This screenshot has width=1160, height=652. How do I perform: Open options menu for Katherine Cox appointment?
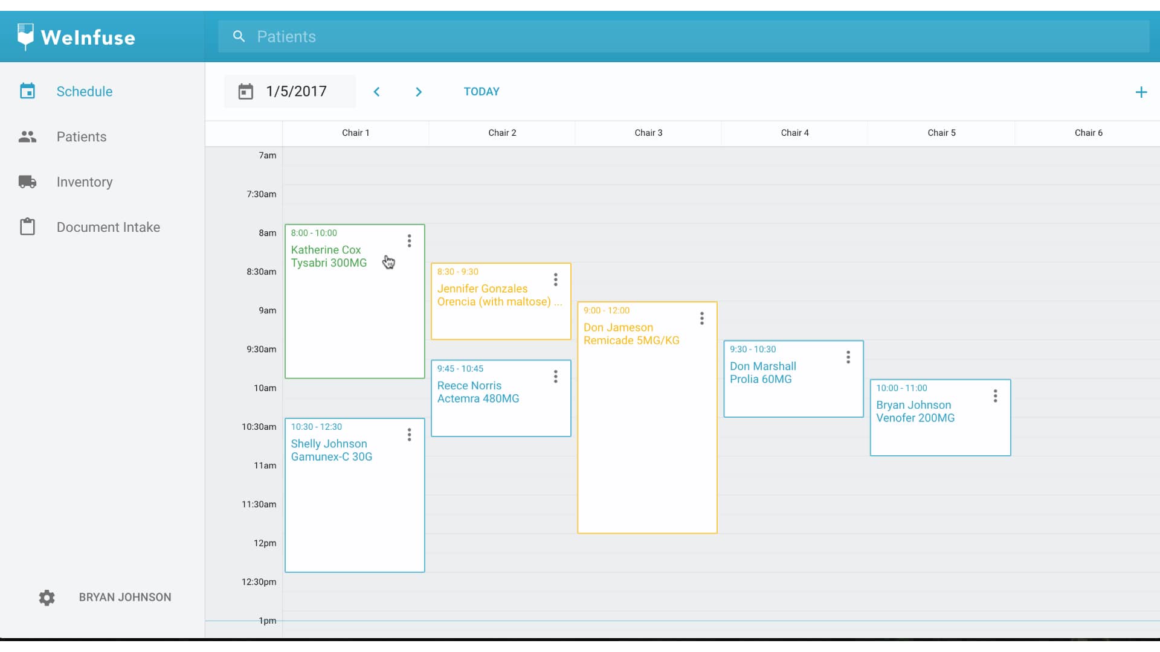(x=409, y=241)
